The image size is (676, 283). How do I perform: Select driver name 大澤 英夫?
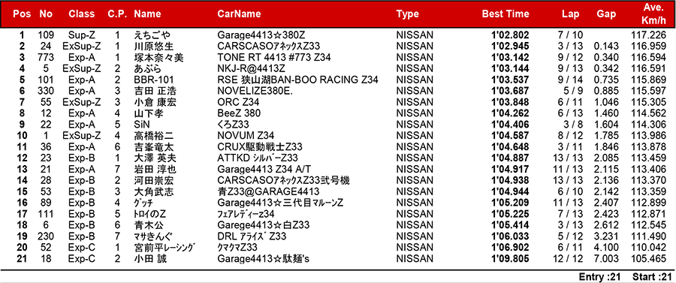pyautogui.click(x=155, y=158)
